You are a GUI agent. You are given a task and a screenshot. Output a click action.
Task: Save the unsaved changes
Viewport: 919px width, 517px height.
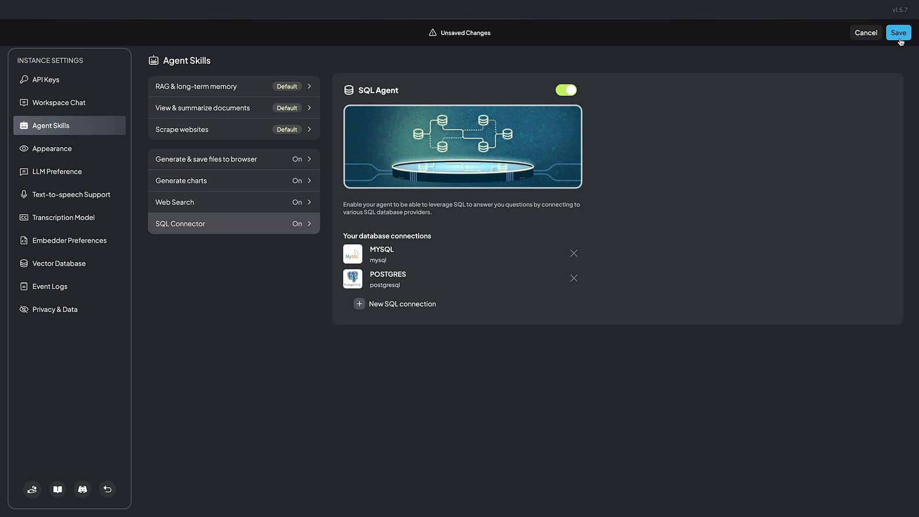[x=898, y=33]
